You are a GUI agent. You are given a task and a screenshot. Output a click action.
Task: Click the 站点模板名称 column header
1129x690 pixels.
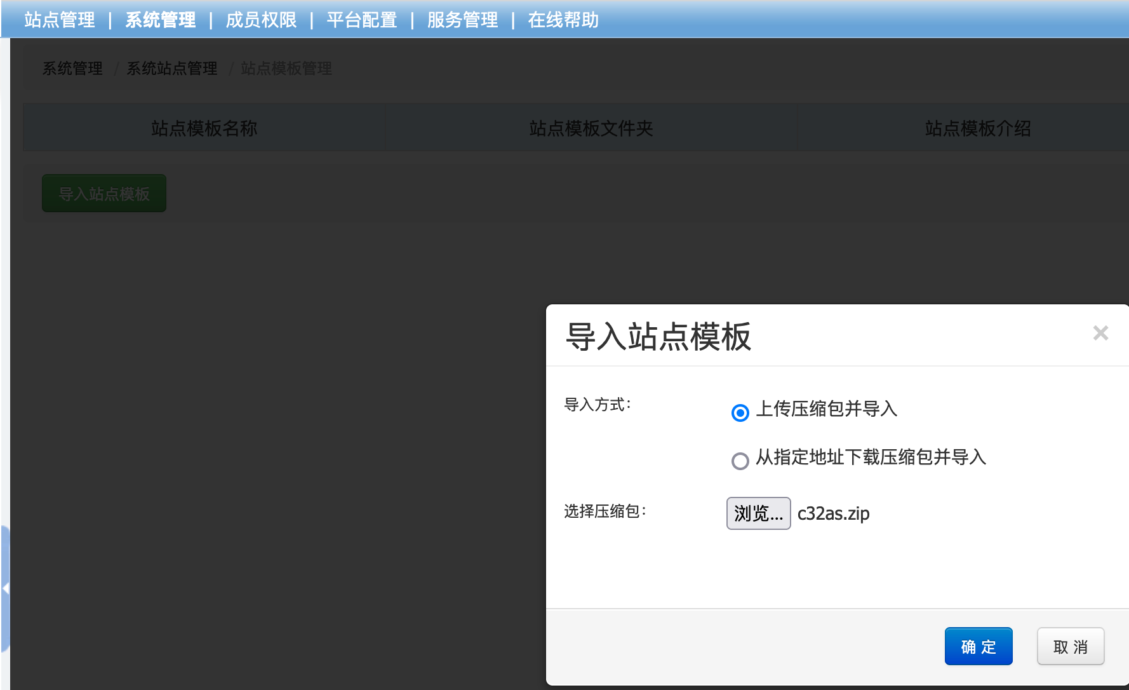tap(204, 128)
